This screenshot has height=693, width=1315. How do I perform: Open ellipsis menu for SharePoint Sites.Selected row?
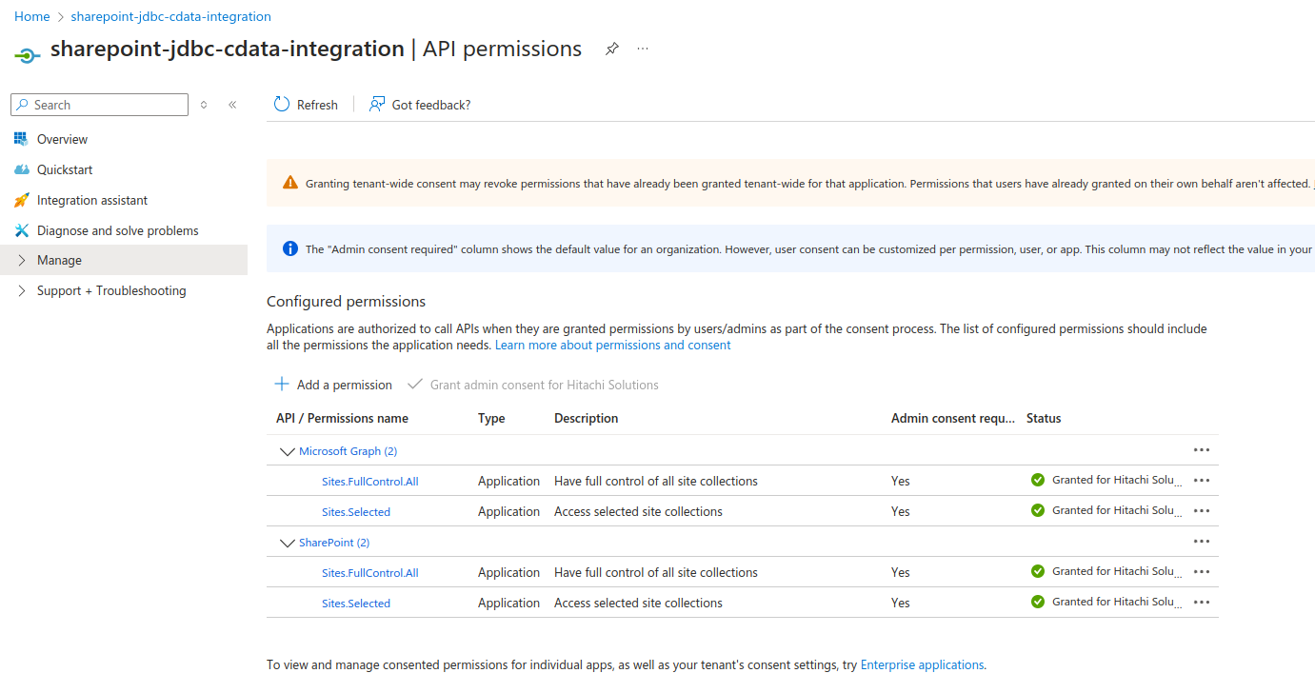(x=1202, y=602)
